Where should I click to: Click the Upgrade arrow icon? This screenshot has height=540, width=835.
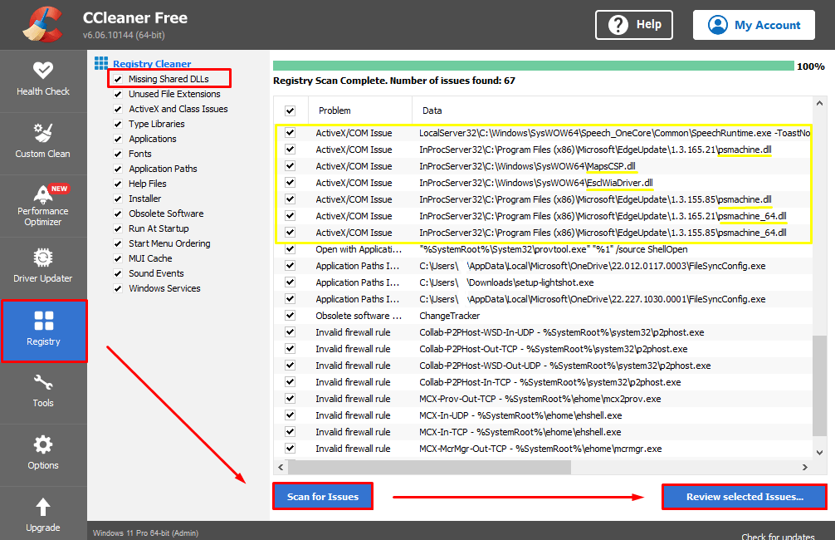coord(43,507)
